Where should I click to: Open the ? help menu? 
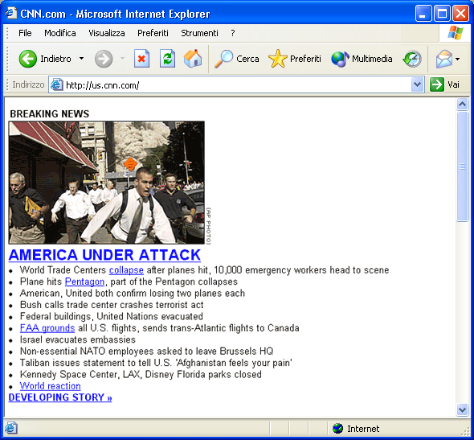(x=233, y=33)
